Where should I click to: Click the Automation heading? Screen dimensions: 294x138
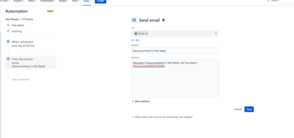pos(16,11)
